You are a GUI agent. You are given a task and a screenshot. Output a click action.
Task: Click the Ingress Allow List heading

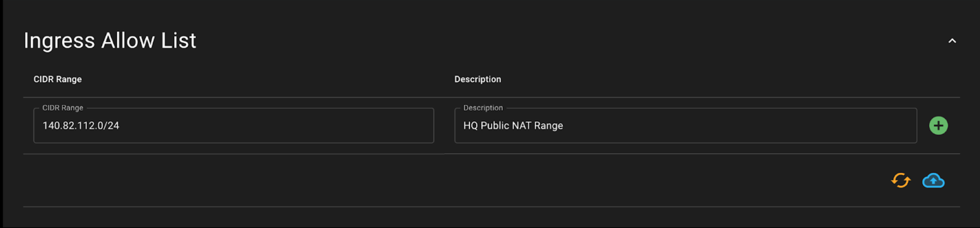(x=110, y=41)
